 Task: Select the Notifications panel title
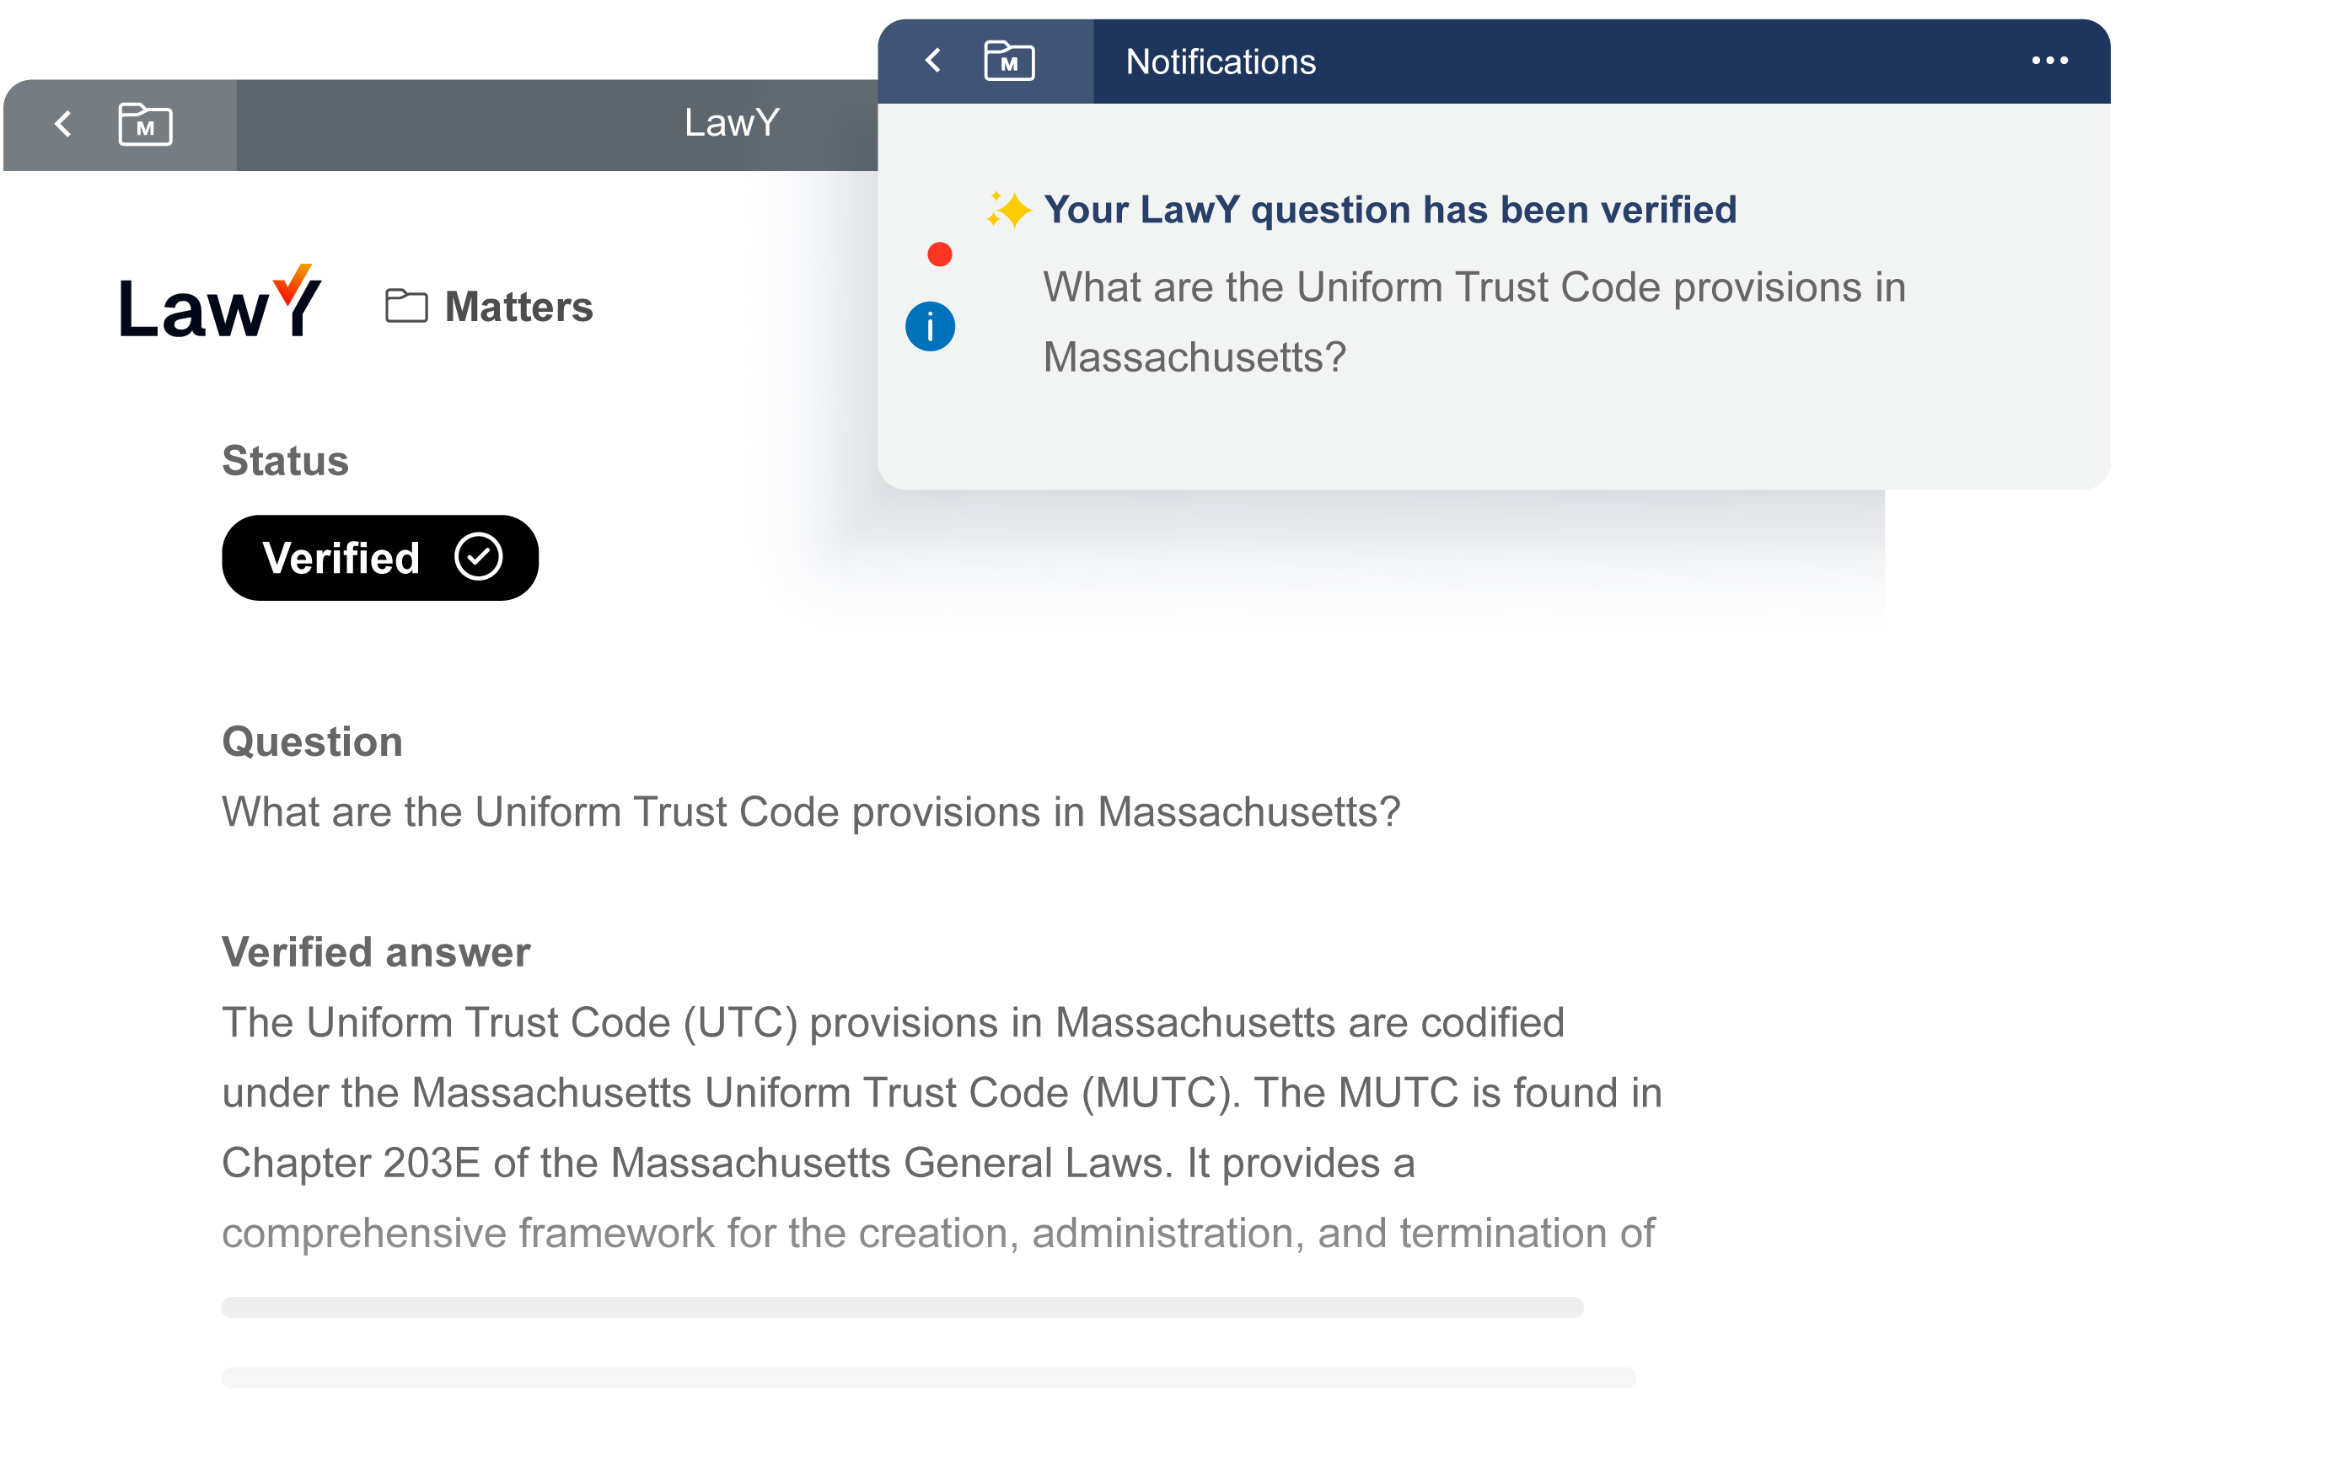(1221, 62)
